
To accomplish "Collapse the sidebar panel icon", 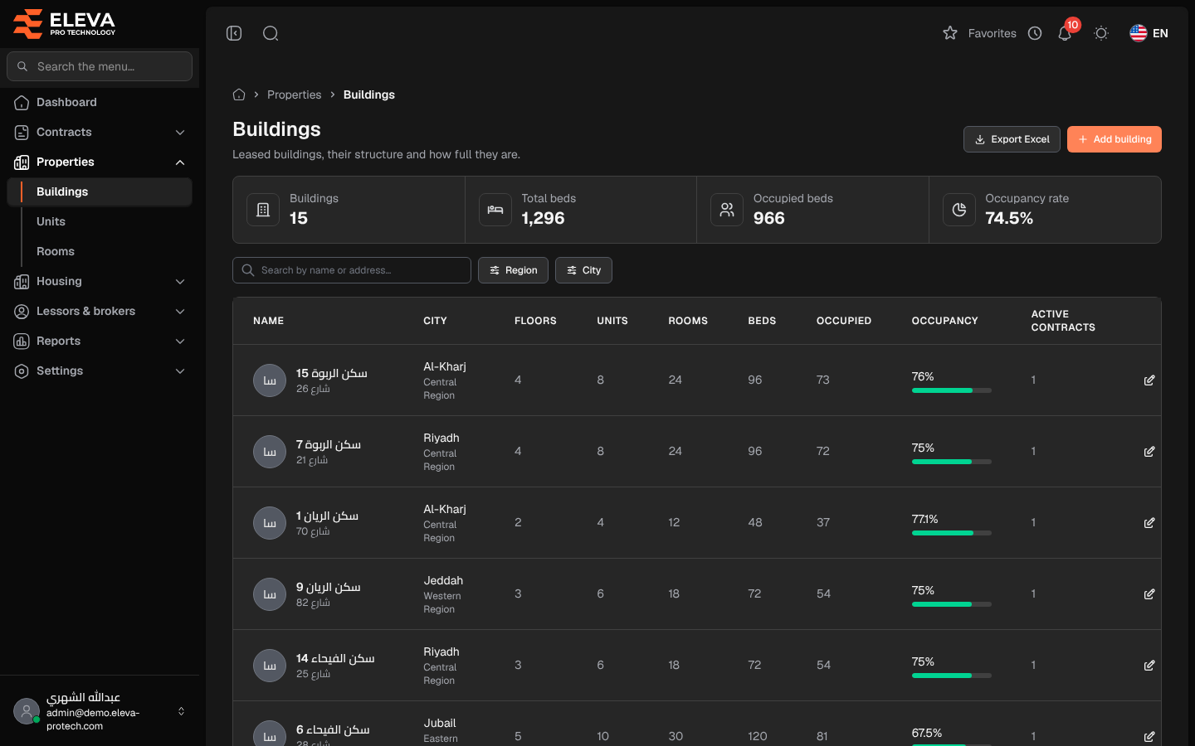I will [x=234, y=33].
